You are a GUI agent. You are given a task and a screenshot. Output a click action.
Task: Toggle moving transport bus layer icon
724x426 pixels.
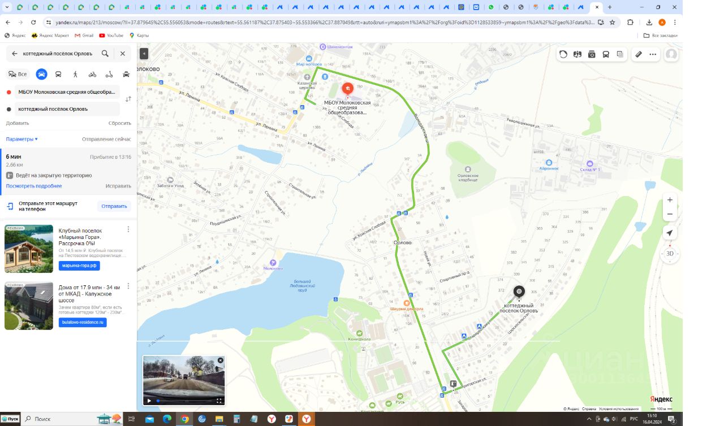(606, 54)
